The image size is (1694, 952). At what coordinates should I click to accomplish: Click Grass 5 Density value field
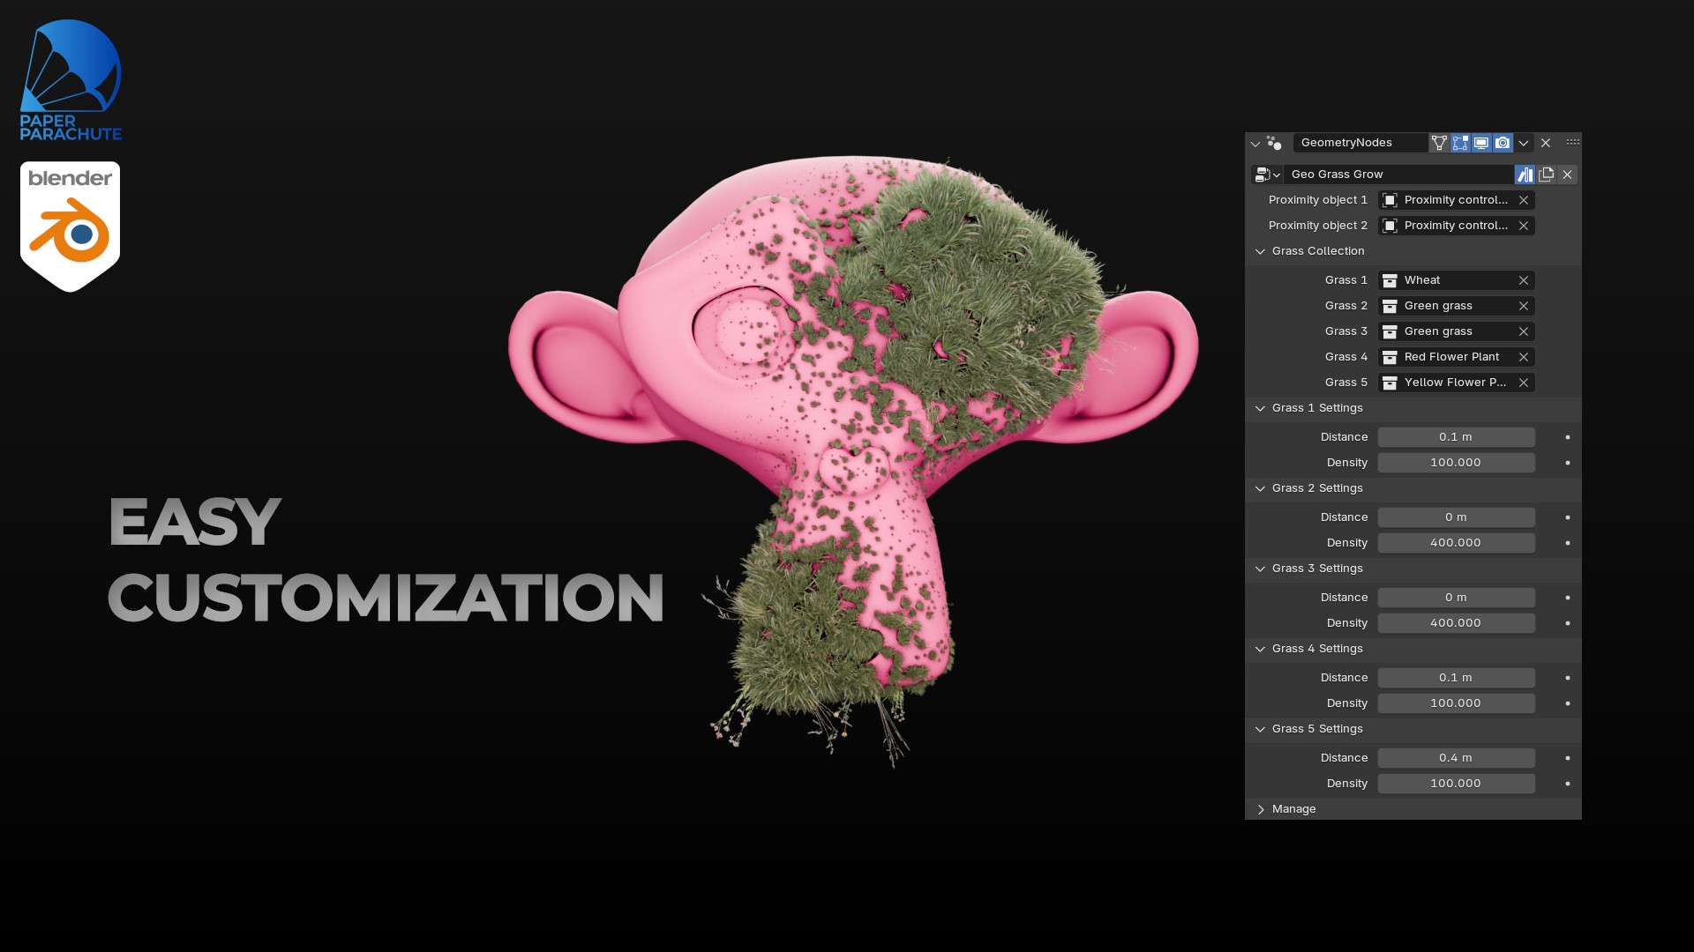pos(1457,784)
